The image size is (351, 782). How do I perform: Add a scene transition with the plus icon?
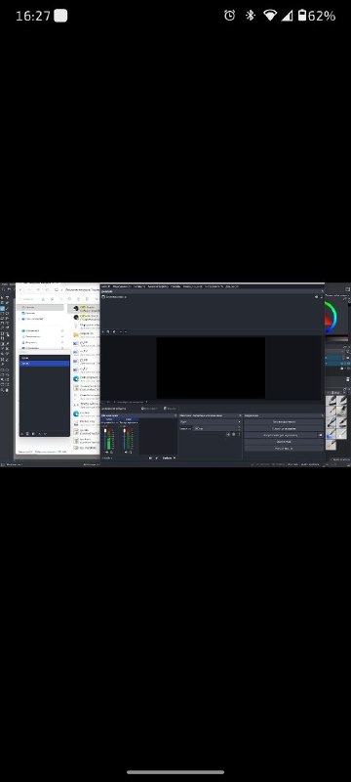228,434
